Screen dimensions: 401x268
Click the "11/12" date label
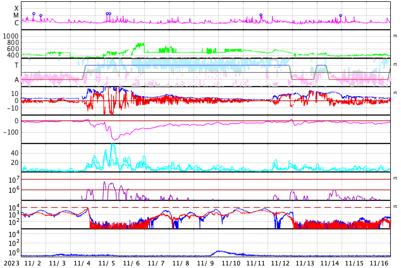(280, 263)
